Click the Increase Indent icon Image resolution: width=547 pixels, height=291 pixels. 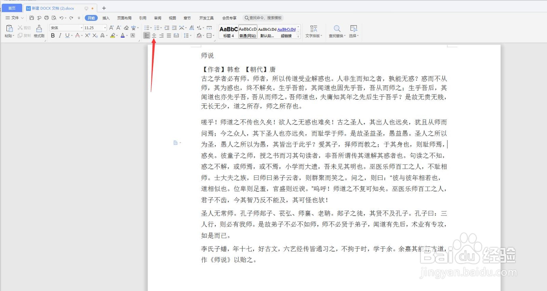click(x=174, y=28)
